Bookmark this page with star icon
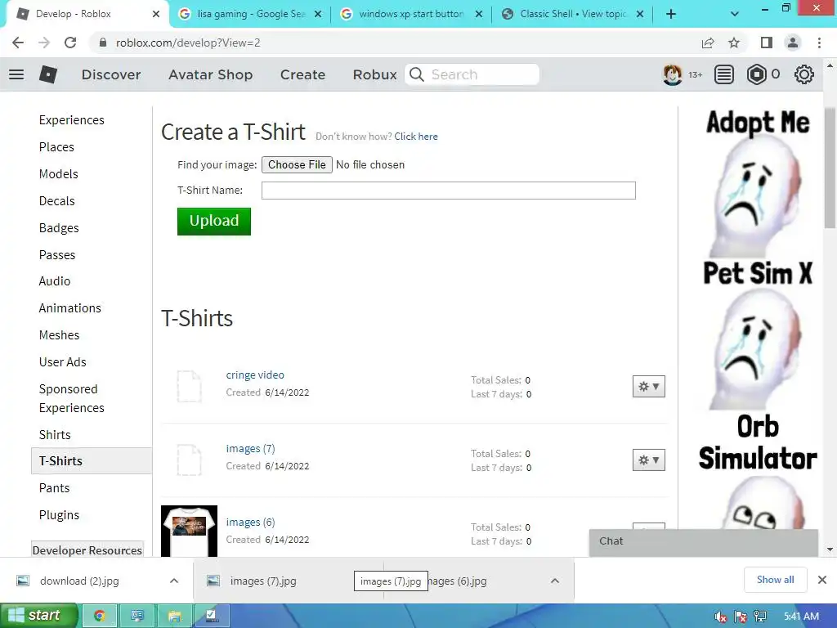 [x=734, y=43]
